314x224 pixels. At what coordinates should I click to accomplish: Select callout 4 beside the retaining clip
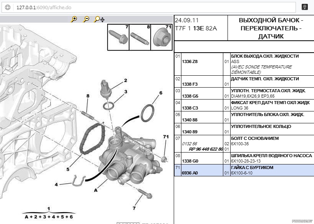click(56, 184)
